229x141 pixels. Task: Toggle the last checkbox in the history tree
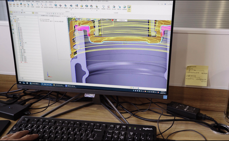21,60
